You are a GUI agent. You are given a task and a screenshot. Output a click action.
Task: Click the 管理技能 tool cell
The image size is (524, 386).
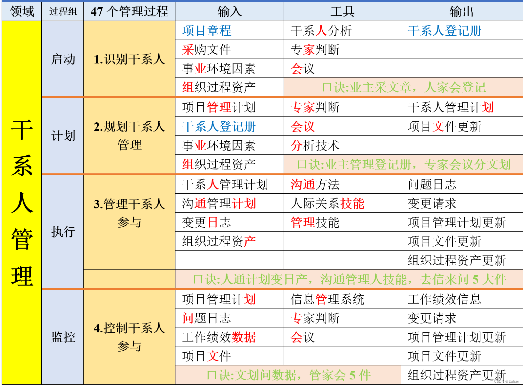(342, 222)
